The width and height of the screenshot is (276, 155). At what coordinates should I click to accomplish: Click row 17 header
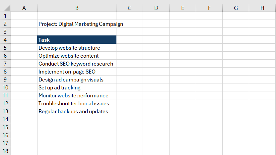point(5,143)
